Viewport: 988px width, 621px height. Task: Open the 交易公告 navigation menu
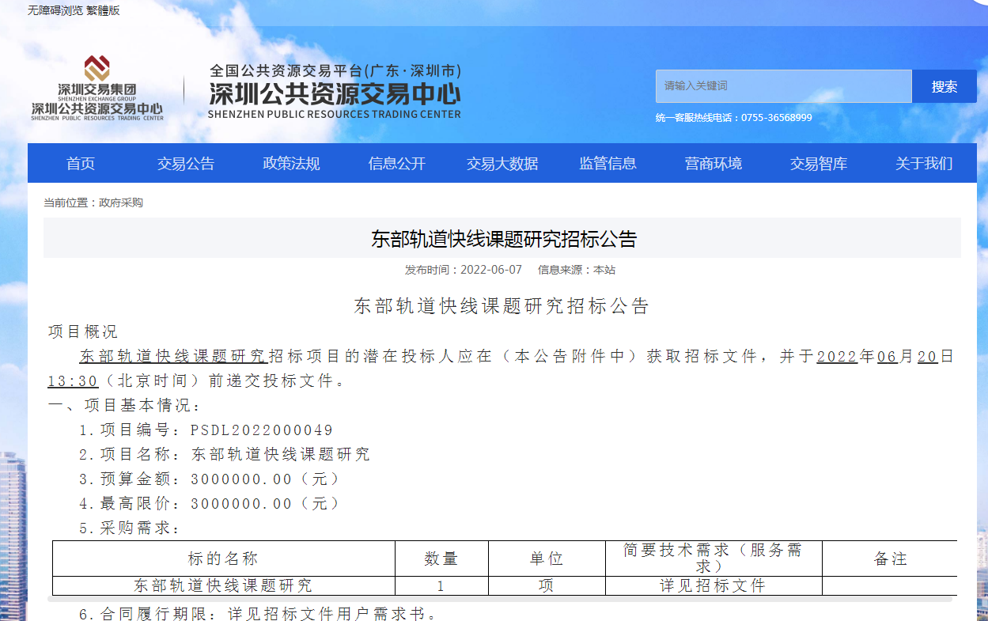click(186, 164)
